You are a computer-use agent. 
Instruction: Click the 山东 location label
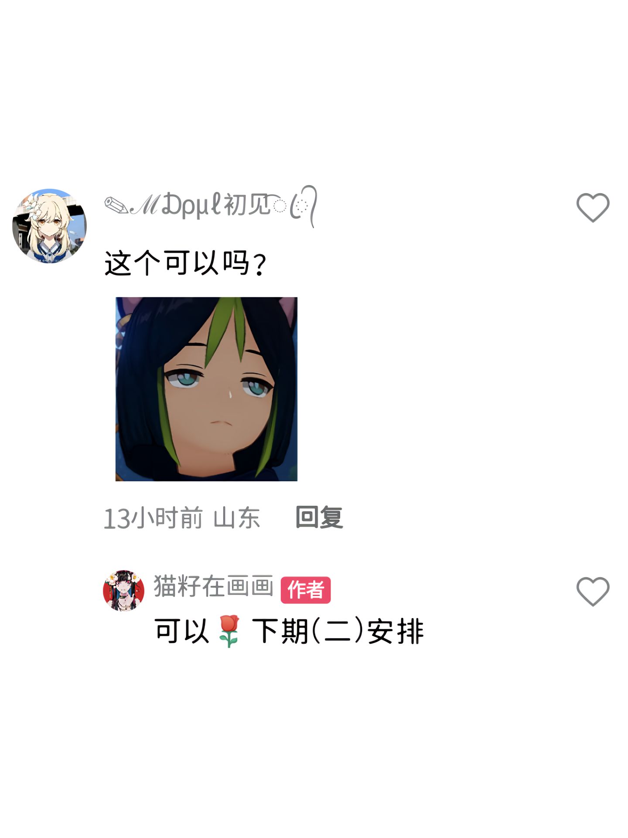[237, 518]
